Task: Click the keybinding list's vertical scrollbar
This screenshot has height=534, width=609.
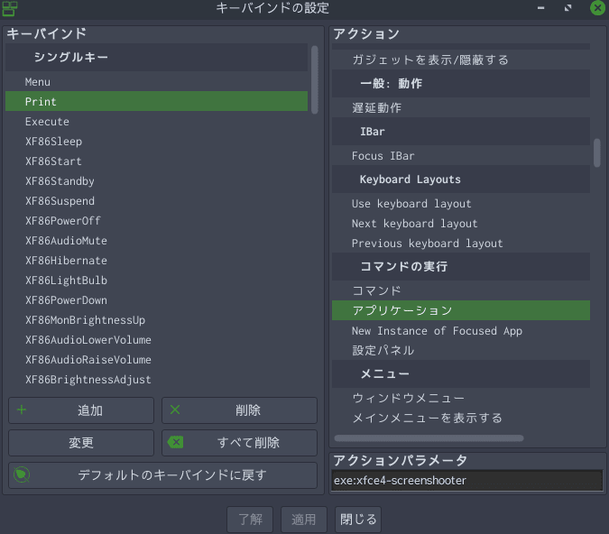Action: coord(315,79)
